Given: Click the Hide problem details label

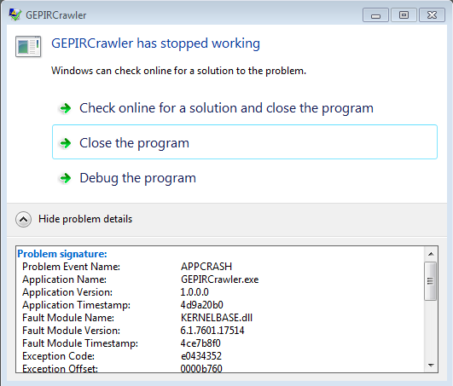Looking at the screenshot, I should [x=85, y=219].
